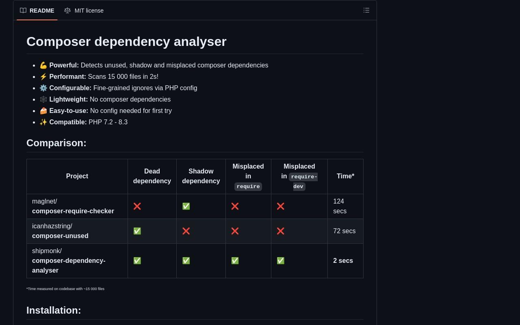Click the red cross for composer-unused Misplaced in require
520x325 pixels.
pyautogui.click(x=235, y=231)
